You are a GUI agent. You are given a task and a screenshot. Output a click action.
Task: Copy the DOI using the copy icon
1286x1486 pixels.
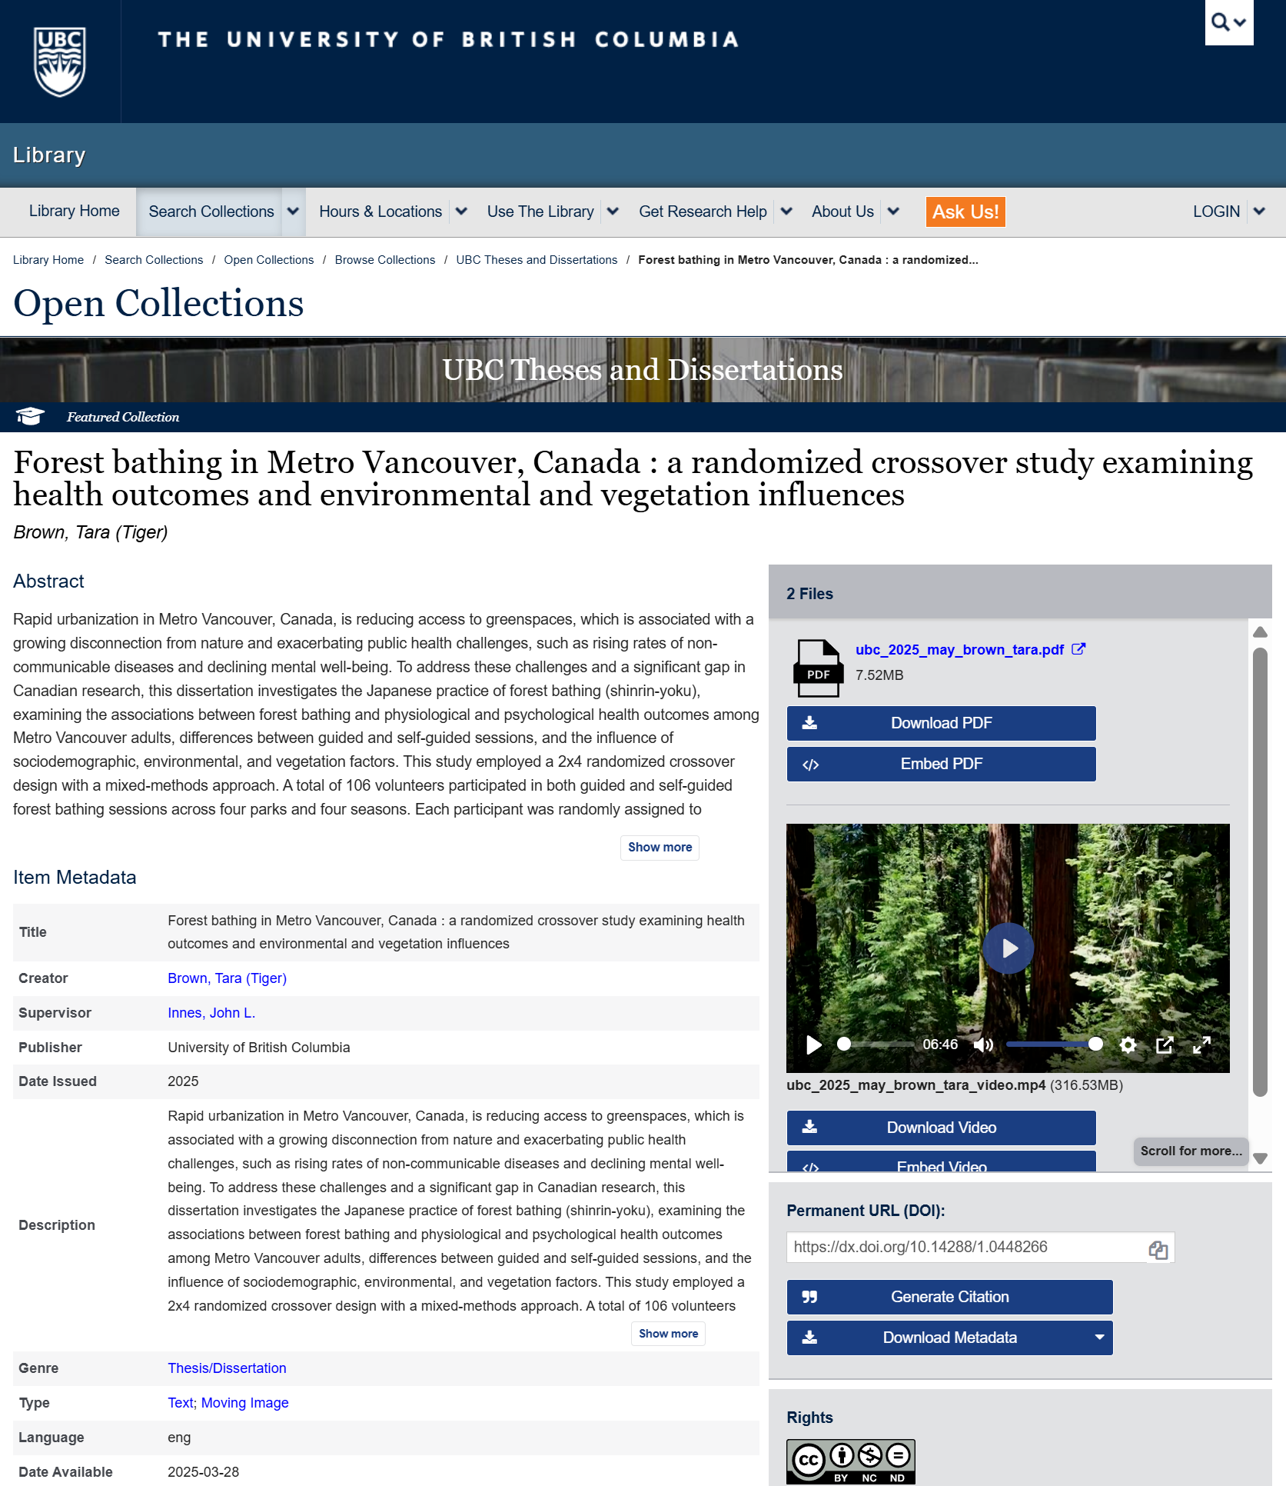(x=1158, y=1250)
